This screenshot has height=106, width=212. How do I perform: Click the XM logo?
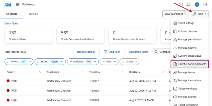(x=7, y=4)
